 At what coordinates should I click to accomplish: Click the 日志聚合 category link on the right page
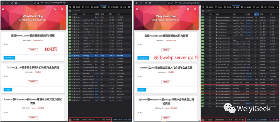coord(171,72)
